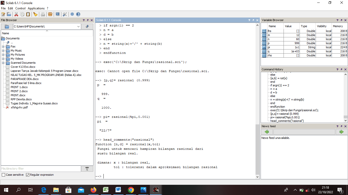Viewport: 348px width, 195px height.
Task: Go to parent directory arrow button
Action: click(x=87, y=26)
